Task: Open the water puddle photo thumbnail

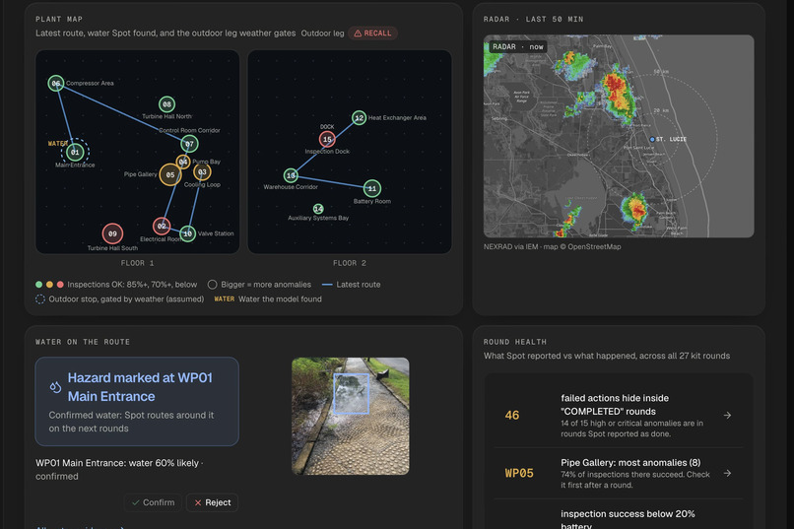Action: (x=351, y=416)
